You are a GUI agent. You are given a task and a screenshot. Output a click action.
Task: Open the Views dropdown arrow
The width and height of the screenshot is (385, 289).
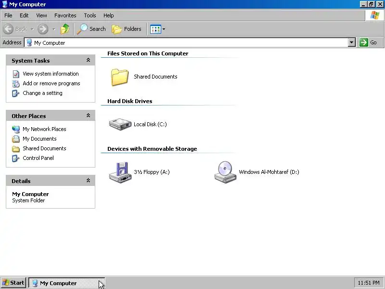[164, 29]
